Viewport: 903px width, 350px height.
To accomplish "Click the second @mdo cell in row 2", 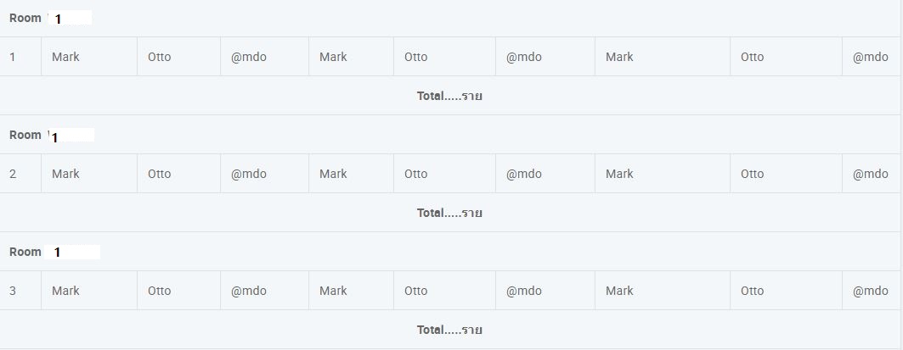I will [545, 174].
